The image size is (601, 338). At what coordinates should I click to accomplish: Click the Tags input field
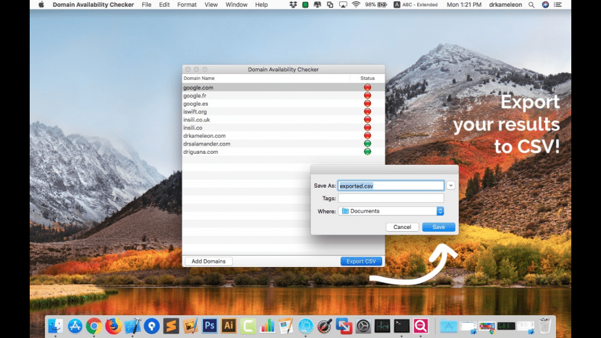pos(391,198)
